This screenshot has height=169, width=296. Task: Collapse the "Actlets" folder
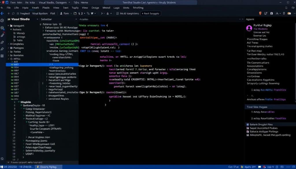pyautogui.click(x=11, y=29)
